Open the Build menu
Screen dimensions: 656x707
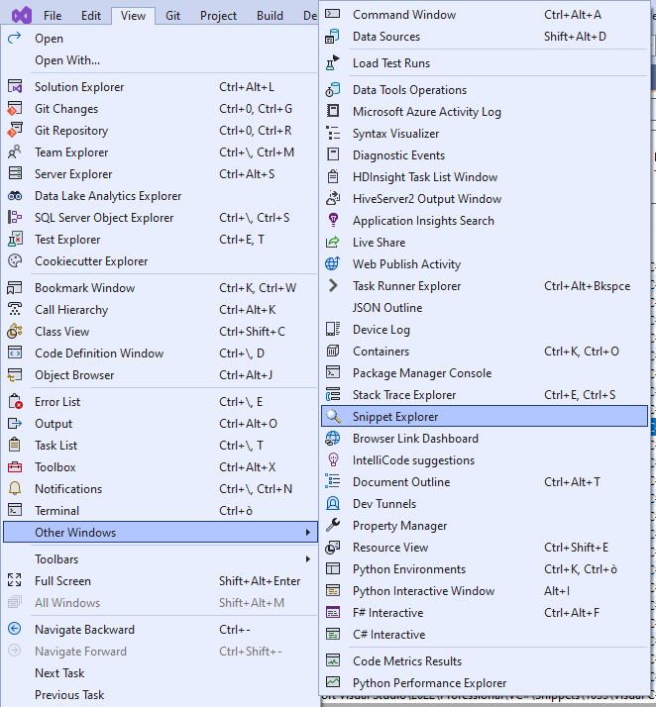[x=270, y=16]
